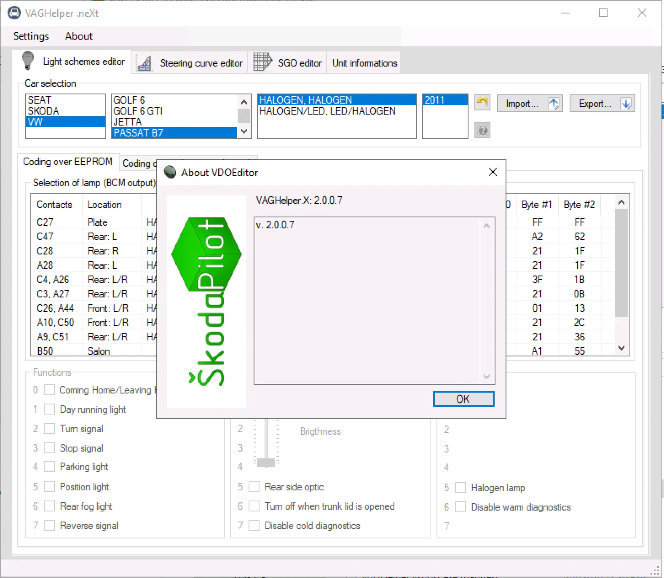Toggle Parking light checkbox

click(49, 466)
